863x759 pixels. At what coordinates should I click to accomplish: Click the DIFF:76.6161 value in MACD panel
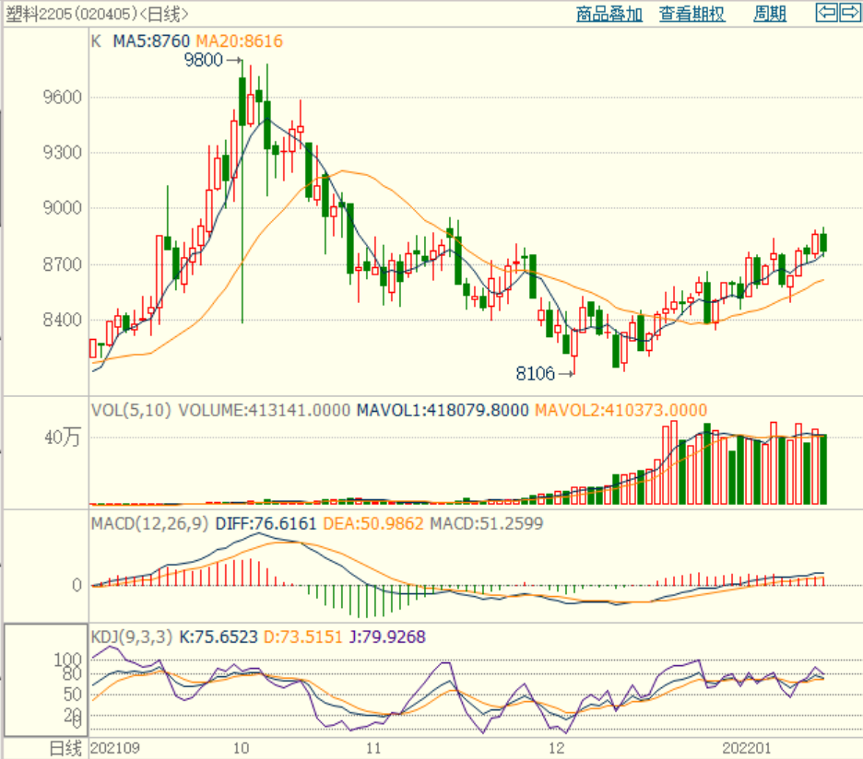(266, 523)
